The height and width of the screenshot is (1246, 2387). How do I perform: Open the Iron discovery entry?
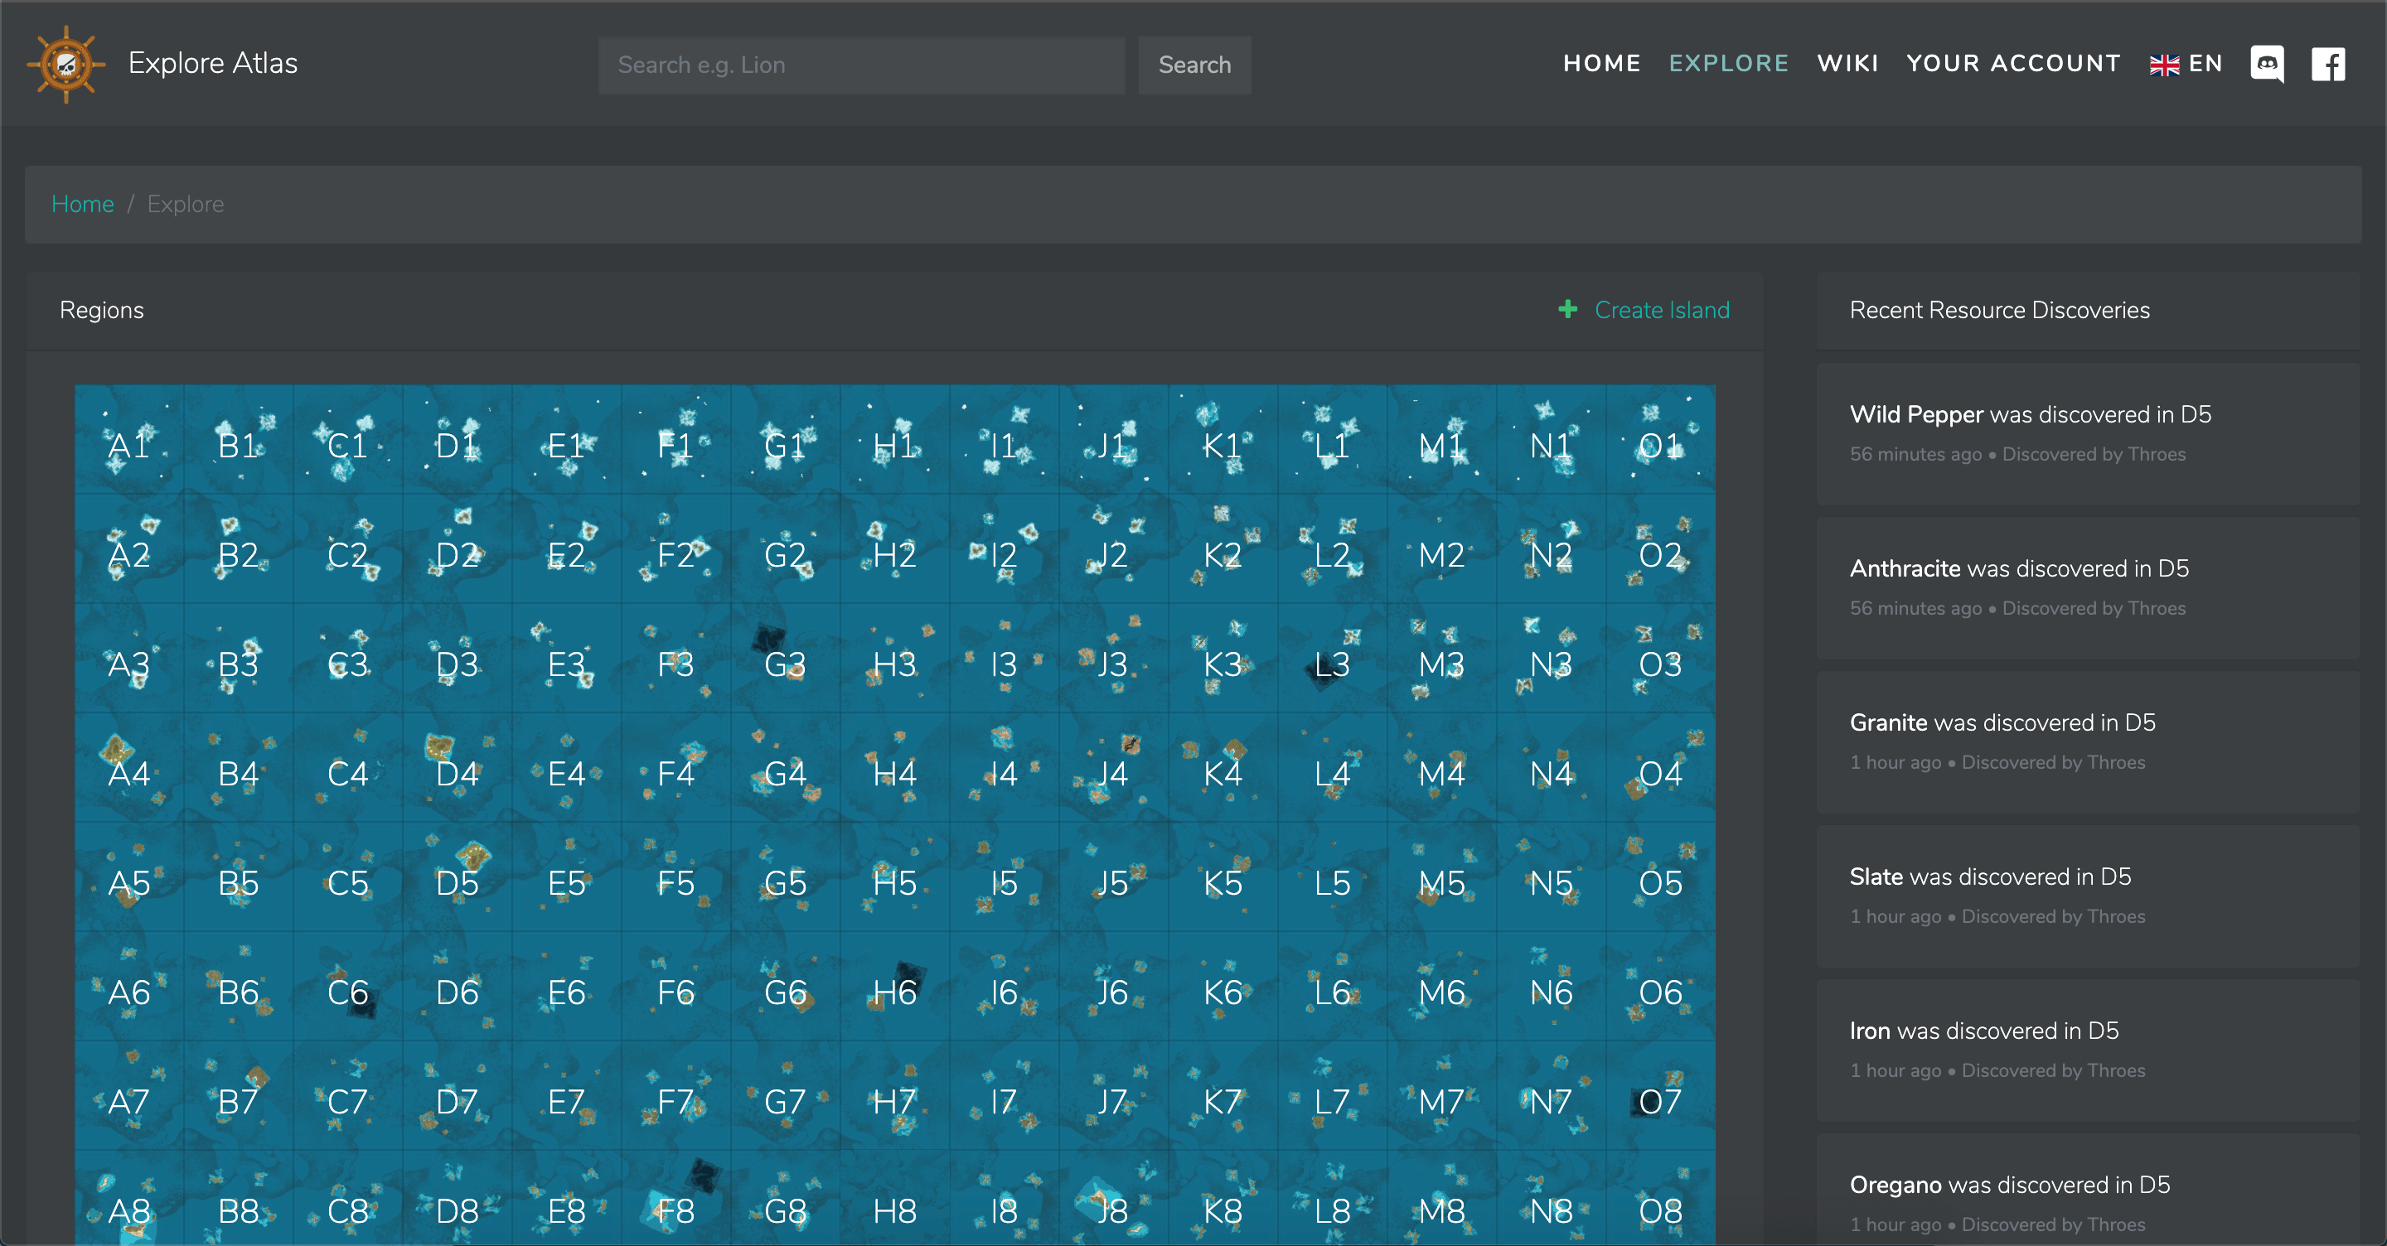click(x=2087, y=1050)
